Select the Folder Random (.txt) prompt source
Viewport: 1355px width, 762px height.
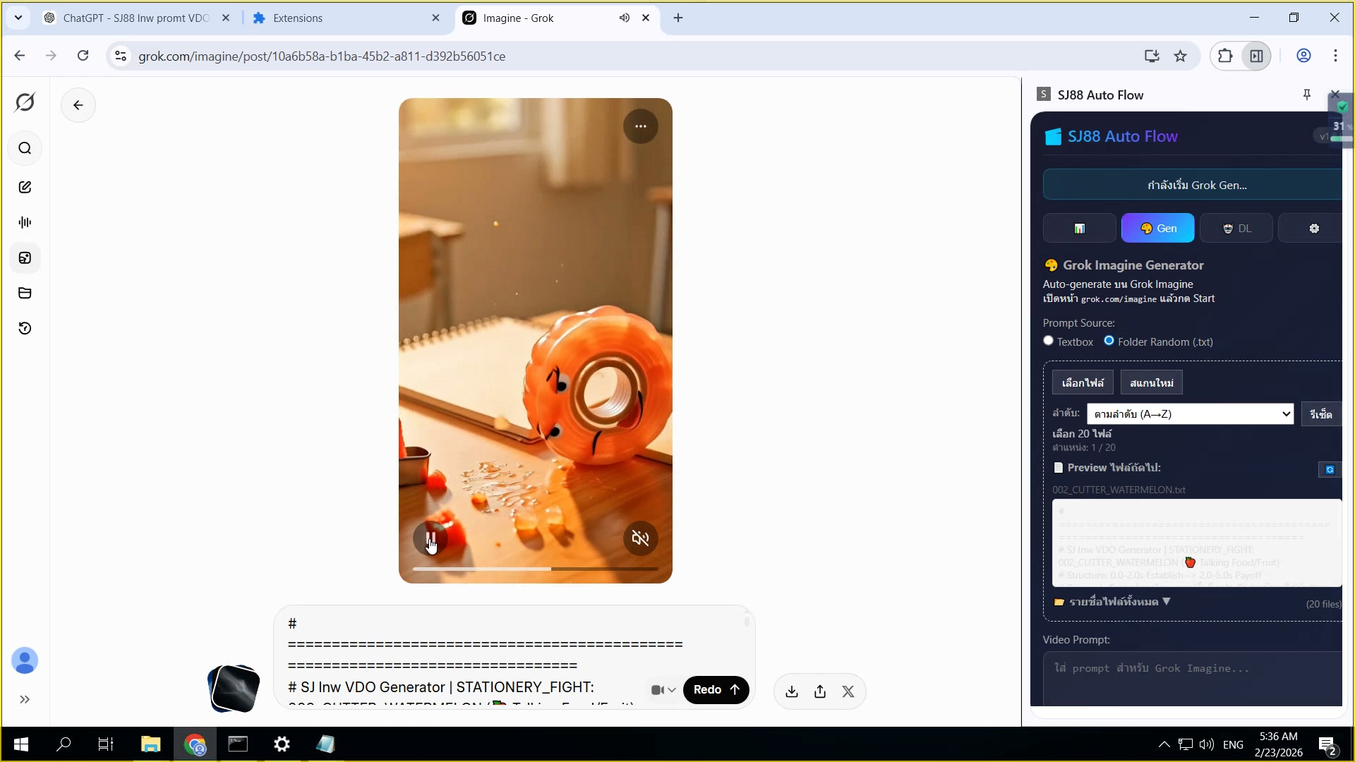tap(1109, 341)
